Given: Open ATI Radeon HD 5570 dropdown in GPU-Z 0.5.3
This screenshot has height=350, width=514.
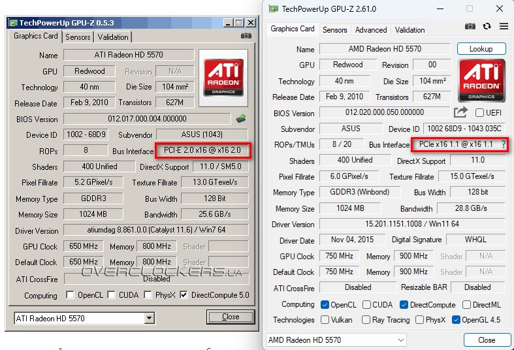Looking at the screenshot, I should (149, 318).
